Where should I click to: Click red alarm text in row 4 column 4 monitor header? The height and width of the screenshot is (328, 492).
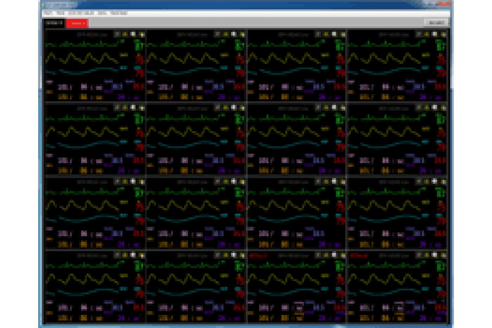[359, 255]
